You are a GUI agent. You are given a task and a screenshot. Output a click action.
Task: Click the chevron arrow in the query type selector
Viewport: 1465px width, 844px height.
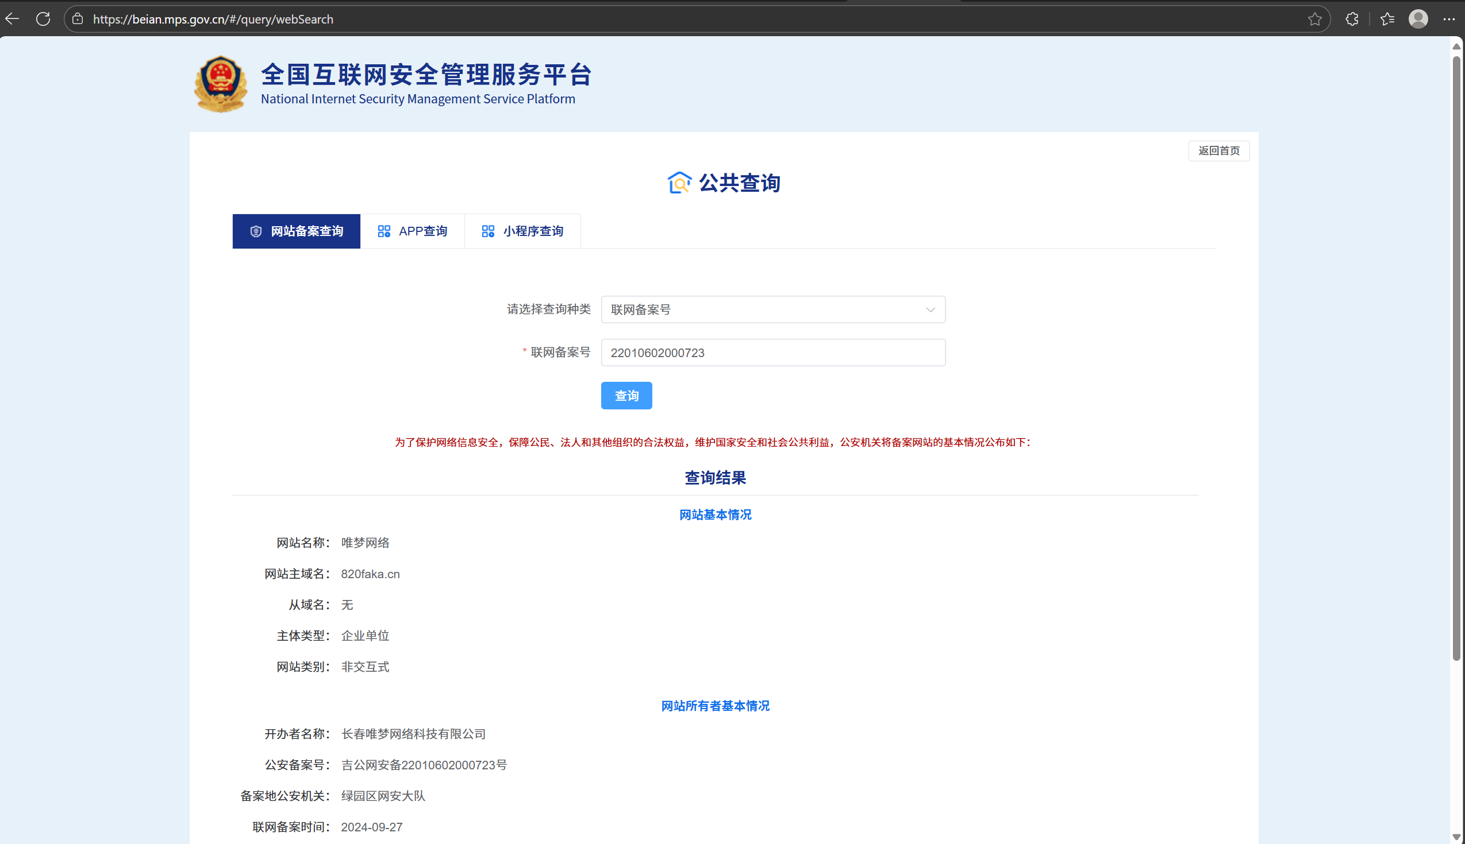[930, 309]
